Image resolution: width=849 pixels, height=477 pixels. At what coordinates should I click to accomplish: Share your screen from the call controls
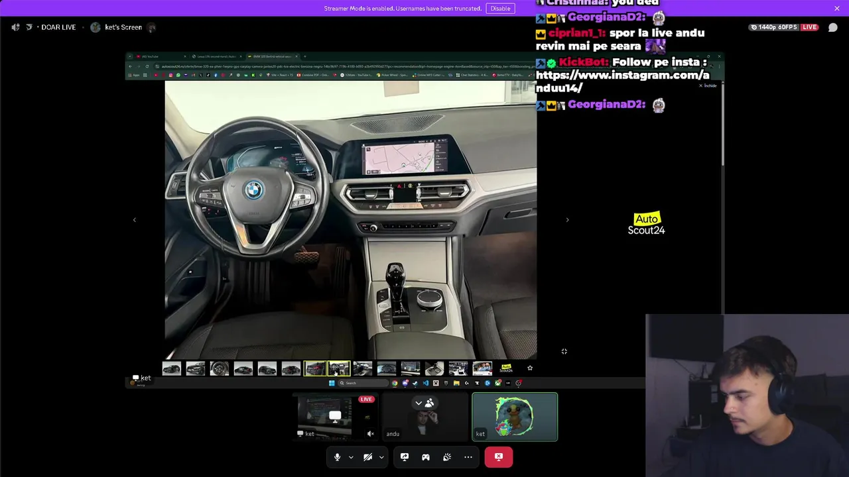(405, 457)
